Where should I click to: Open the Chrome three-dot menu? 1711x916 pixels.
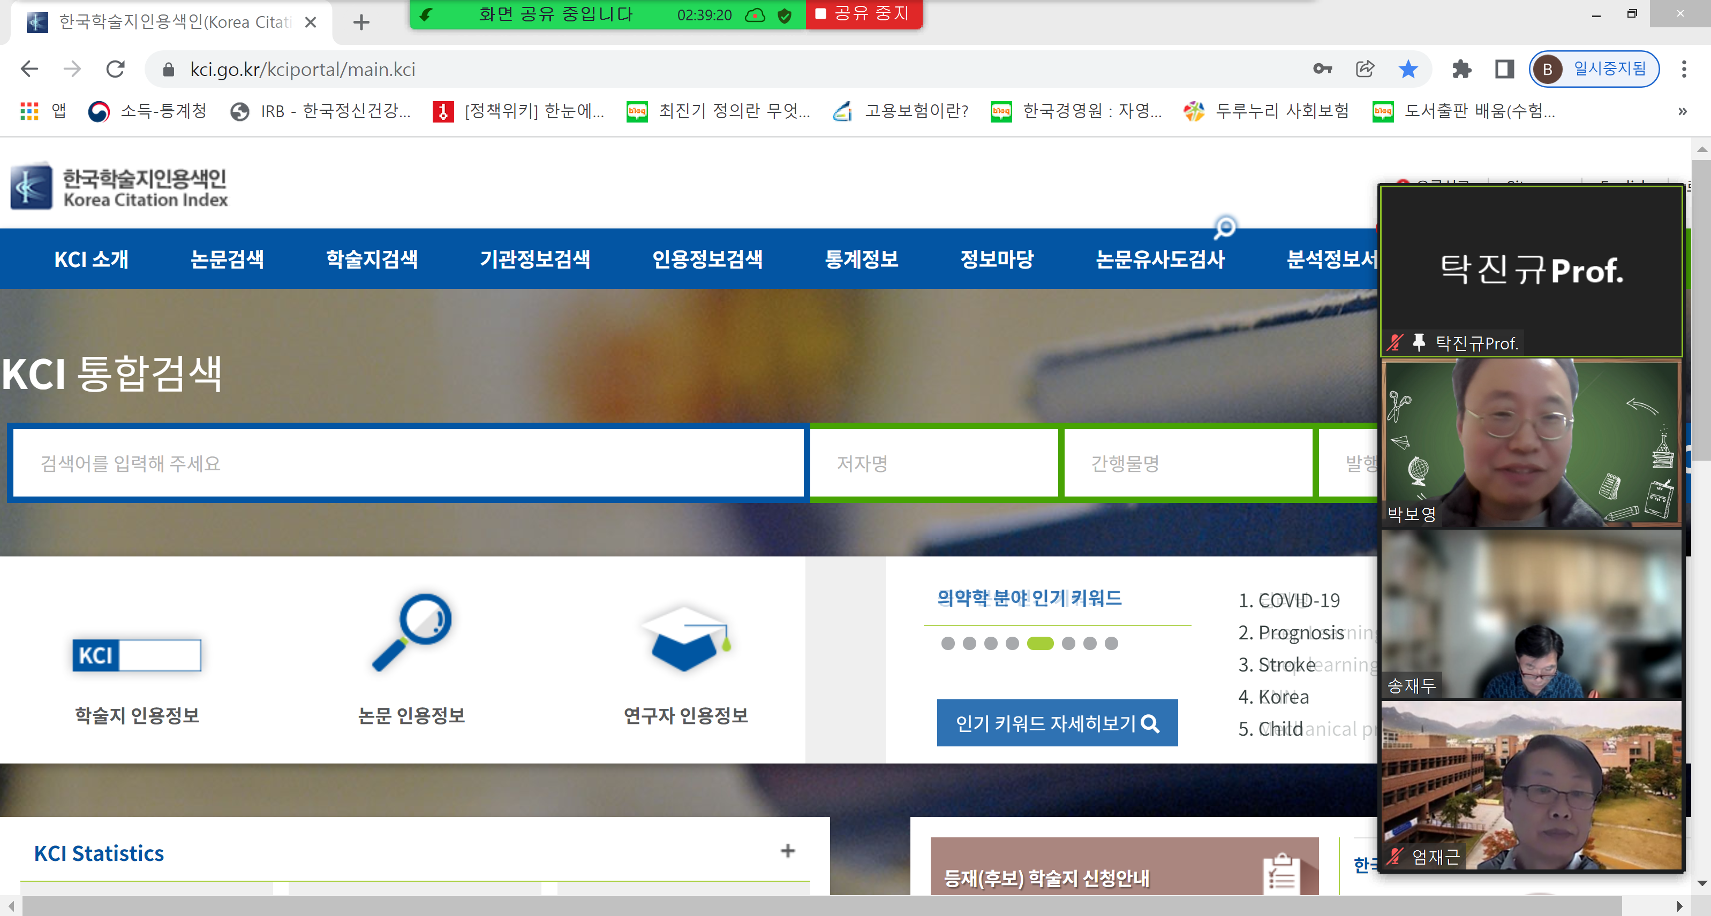[x=1683, y=68]
